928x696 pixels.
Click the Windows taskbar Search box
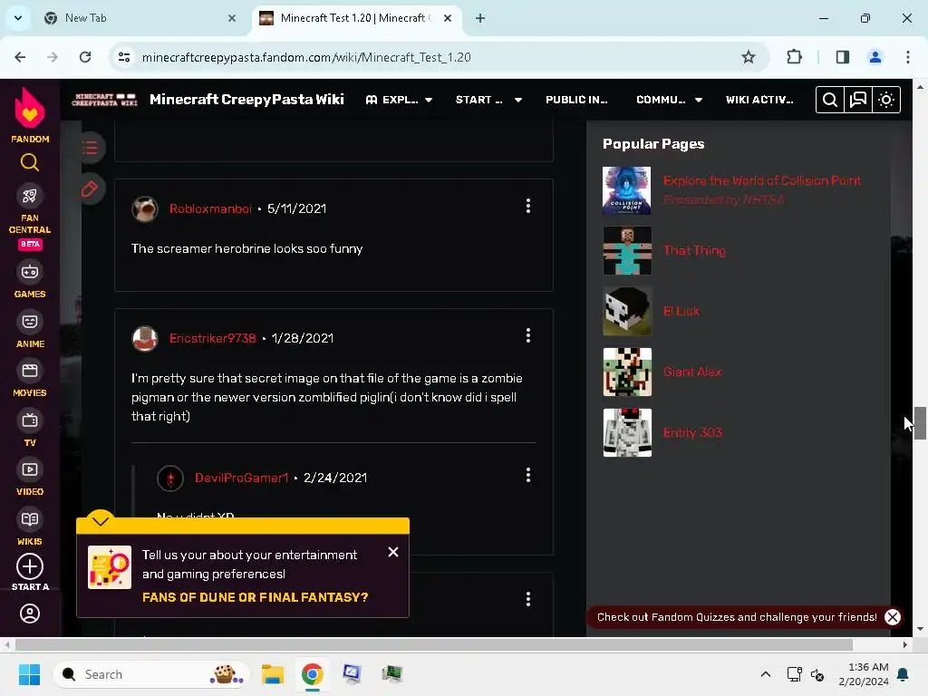pyautogui.click(x=151, y=674)
